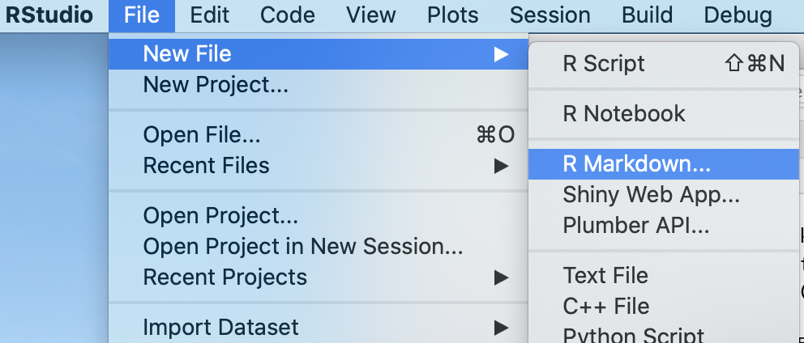The height and width of the screenshot is (343, 804).
Task: Expand the Import Dataset submenu
Action: pos(221,328)
